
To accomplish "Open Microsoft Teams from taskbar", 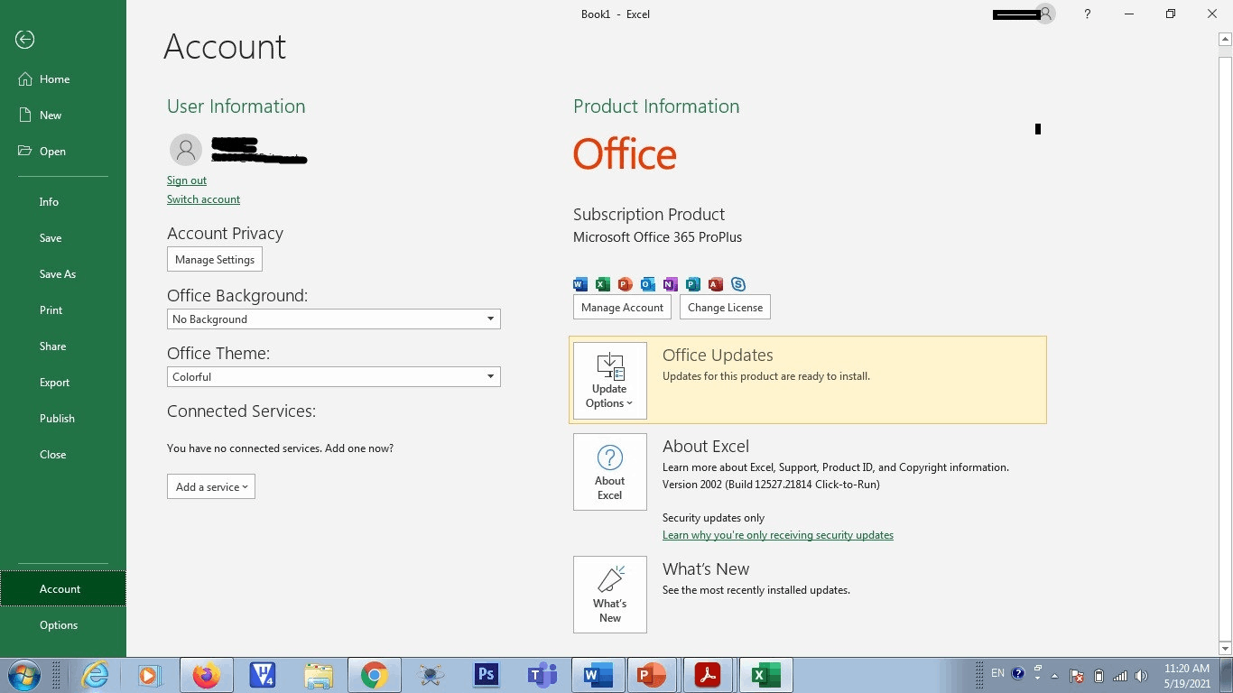I will click(542, 675).
